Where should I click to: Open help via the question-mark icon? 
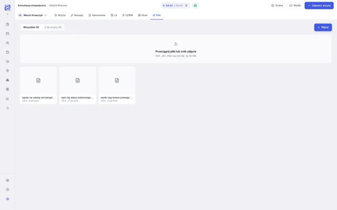tap(7, 189)
